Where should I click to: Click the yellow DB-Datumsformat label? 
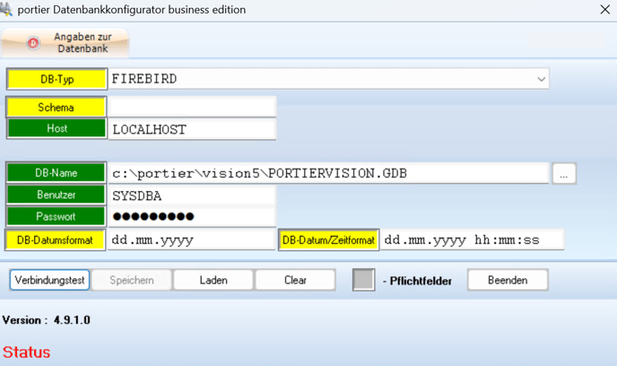pos(55,240)
